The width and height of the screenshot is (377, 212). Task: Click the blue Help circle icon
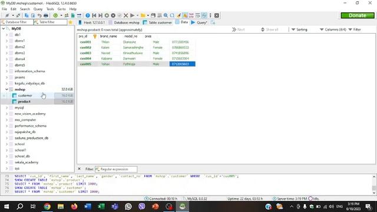click(x=88, y=15)
